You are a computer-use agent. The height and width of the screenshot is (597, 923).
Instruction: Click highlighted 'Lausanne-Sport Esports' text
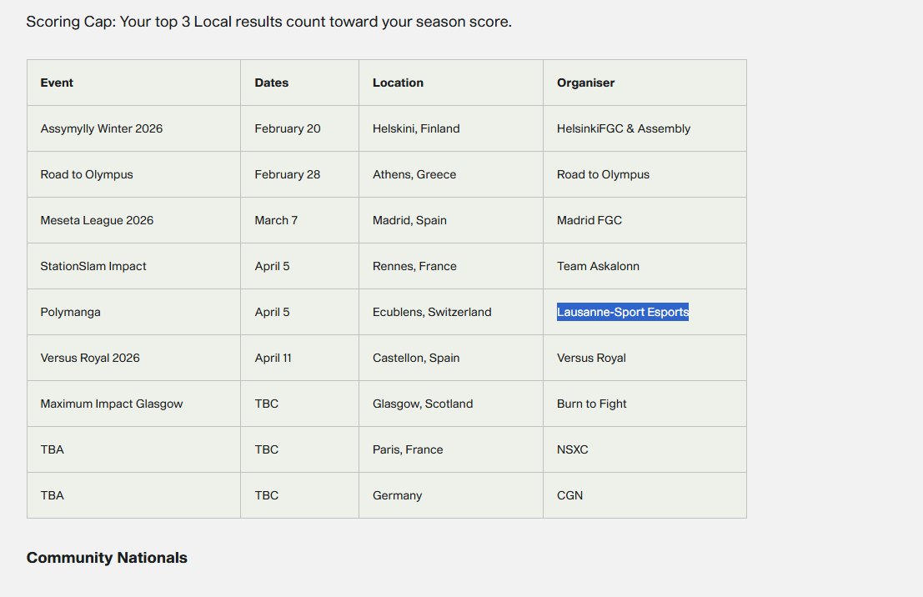[x=623, y=312]
